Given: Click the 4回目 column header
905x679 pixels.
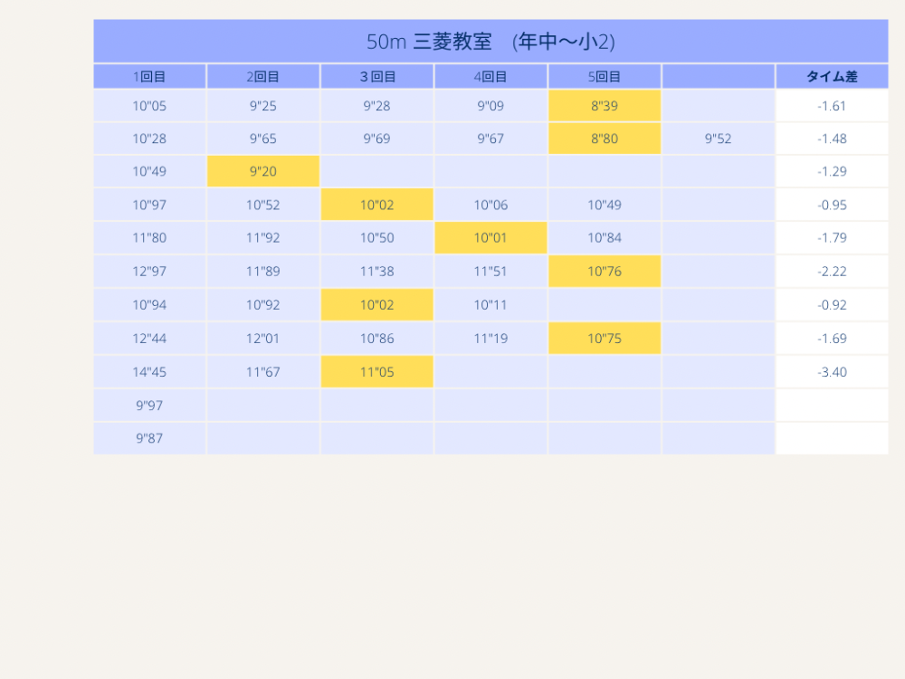Looking at the screenshot, I should pyautogui.click(x=491, y=77).
